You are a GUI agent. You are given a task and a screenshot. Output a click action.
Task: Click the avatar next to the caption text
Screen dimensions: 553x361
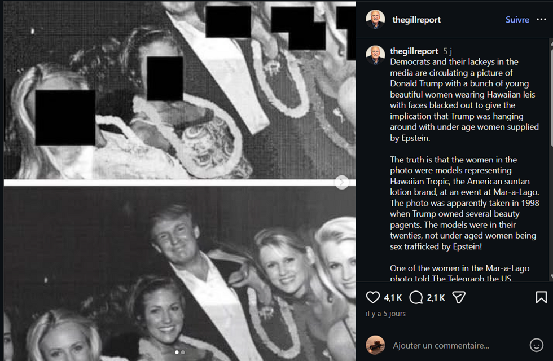click(375, 55)
